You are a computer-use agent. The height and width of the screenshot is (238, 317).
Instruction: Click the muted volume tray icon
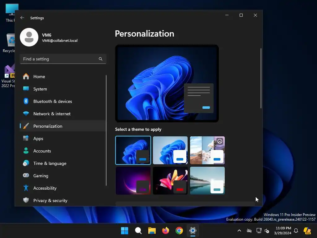pos(267,231)
